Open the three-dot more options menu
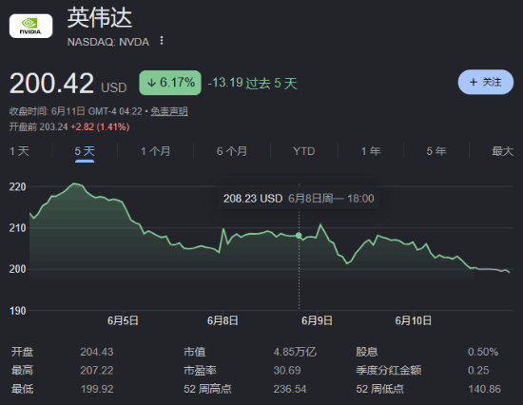 click(162, 41)
